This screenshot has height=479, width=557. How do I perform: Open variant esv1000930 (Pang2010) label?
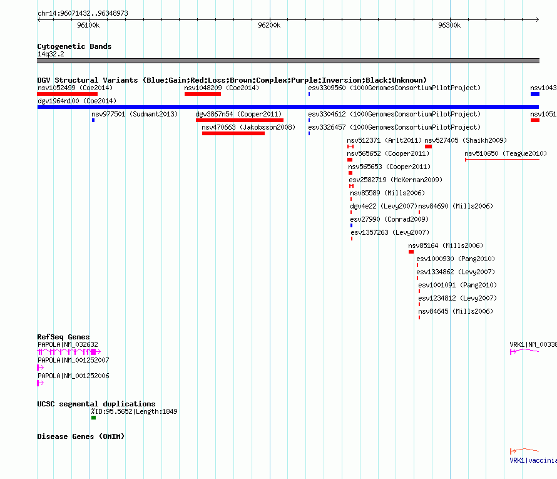pyautogui.click(x=456, y=259)
